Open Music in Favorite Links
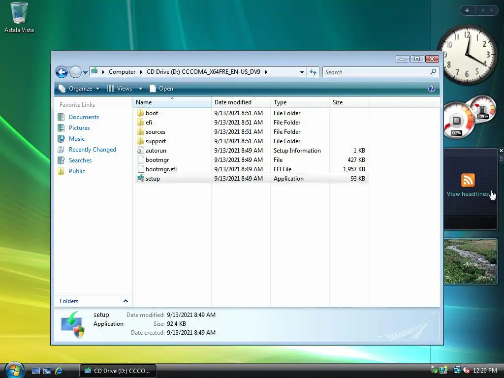504x378 pixels. pos(76,138)
